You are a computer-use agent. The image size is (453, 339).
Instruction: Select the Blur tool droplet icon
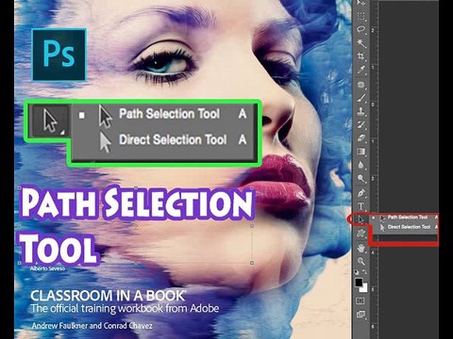click(x=361, y=165)
